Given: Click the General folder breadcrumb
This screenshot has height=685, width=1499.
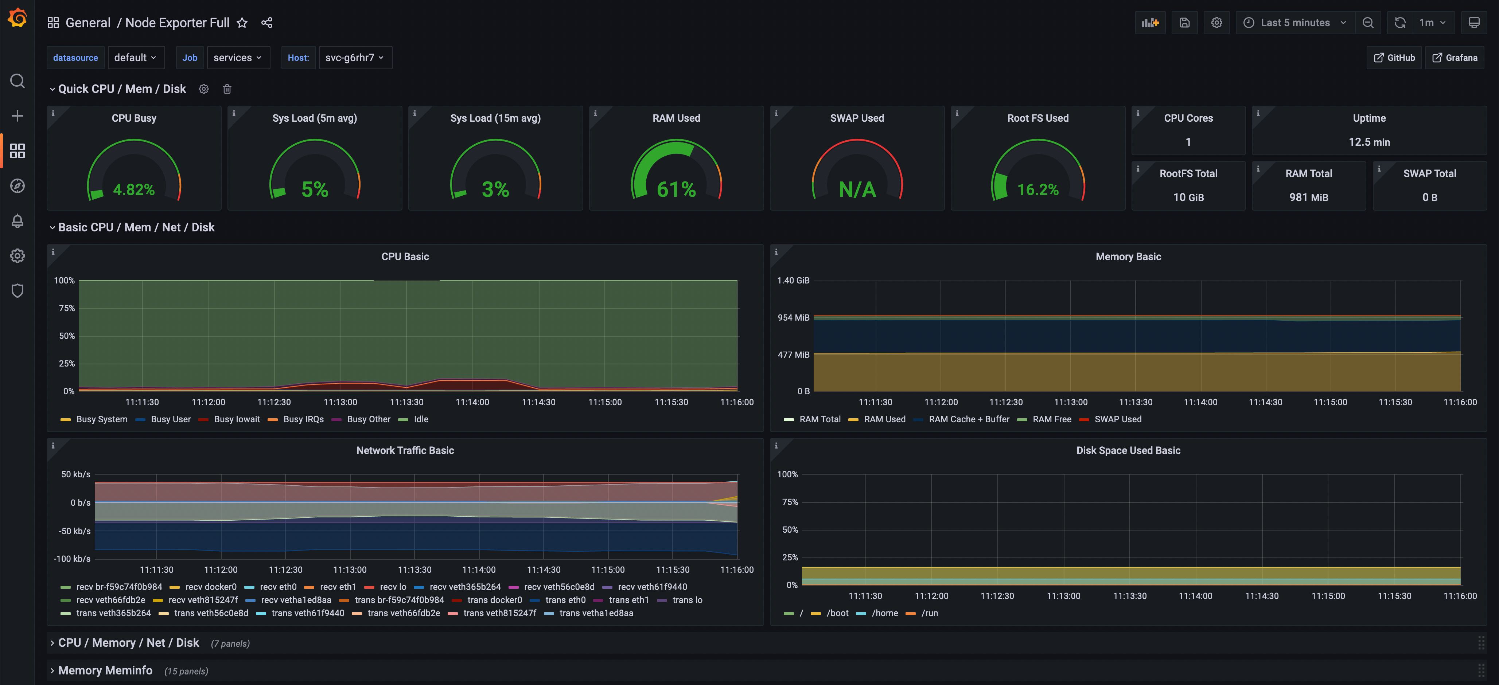Looking at the screenshot, I should coord(88,23).
